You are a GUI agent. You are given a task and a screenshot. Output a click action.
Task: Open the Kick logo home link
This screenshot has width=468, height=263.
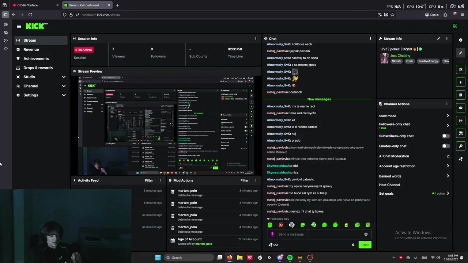(x=37, y=26)
